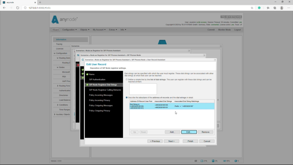Click the Finish button
The image size is (293, 165).
(x=190, y=141)
